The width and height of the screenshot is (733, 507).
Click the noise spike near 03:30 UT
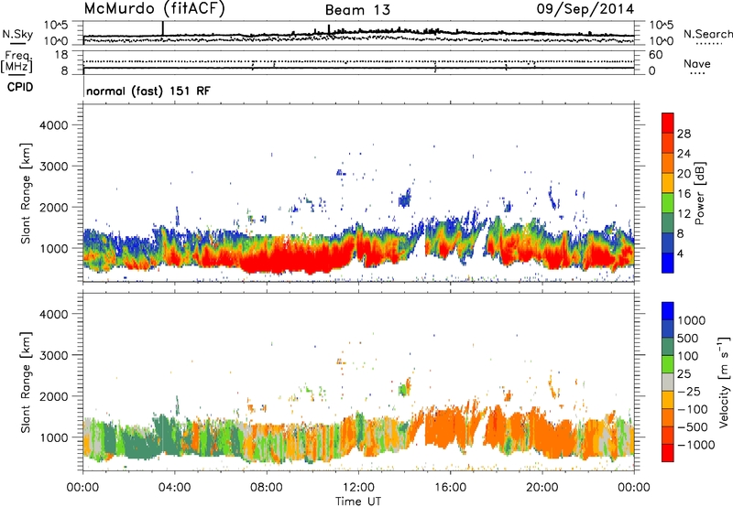click(x=163, y=28)
